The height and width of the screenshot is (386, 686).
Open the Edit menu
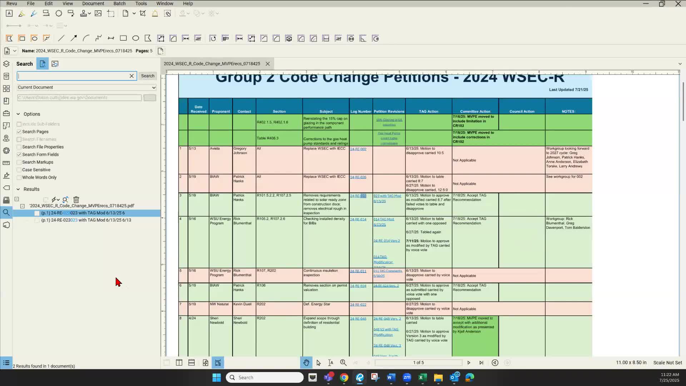click(x=49, y=4)
